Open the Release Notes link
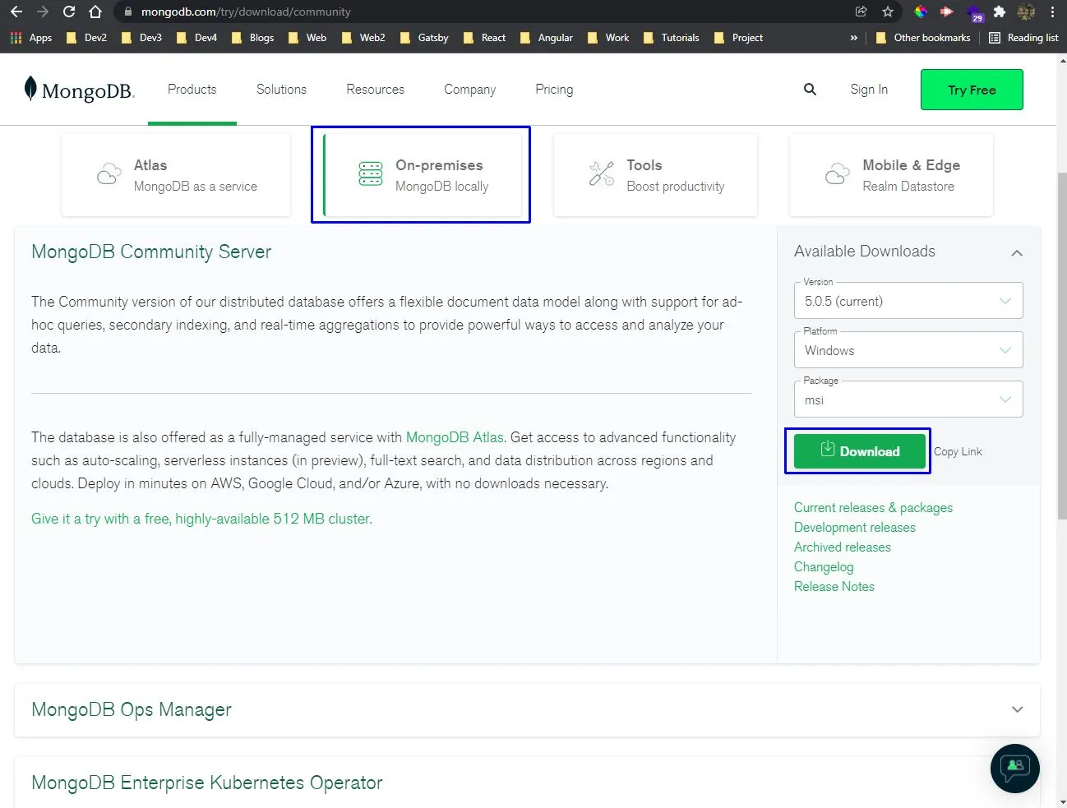The image size is (1067, 808). (x=834, y=587)
